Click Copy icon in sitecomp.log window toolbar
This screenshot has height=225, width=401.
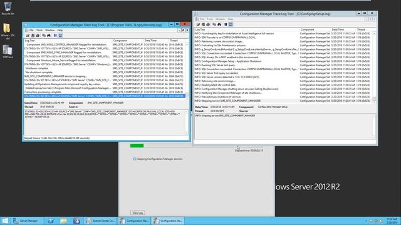(44, 36)
